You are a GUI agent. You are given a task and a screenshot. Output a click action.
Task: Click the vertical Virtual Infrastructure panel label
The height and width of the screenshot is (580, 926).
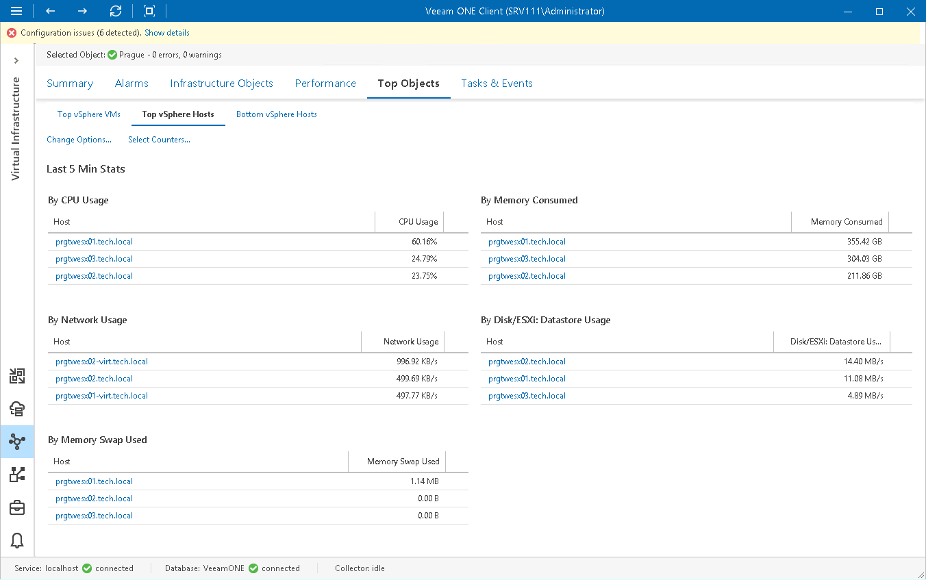16,129
